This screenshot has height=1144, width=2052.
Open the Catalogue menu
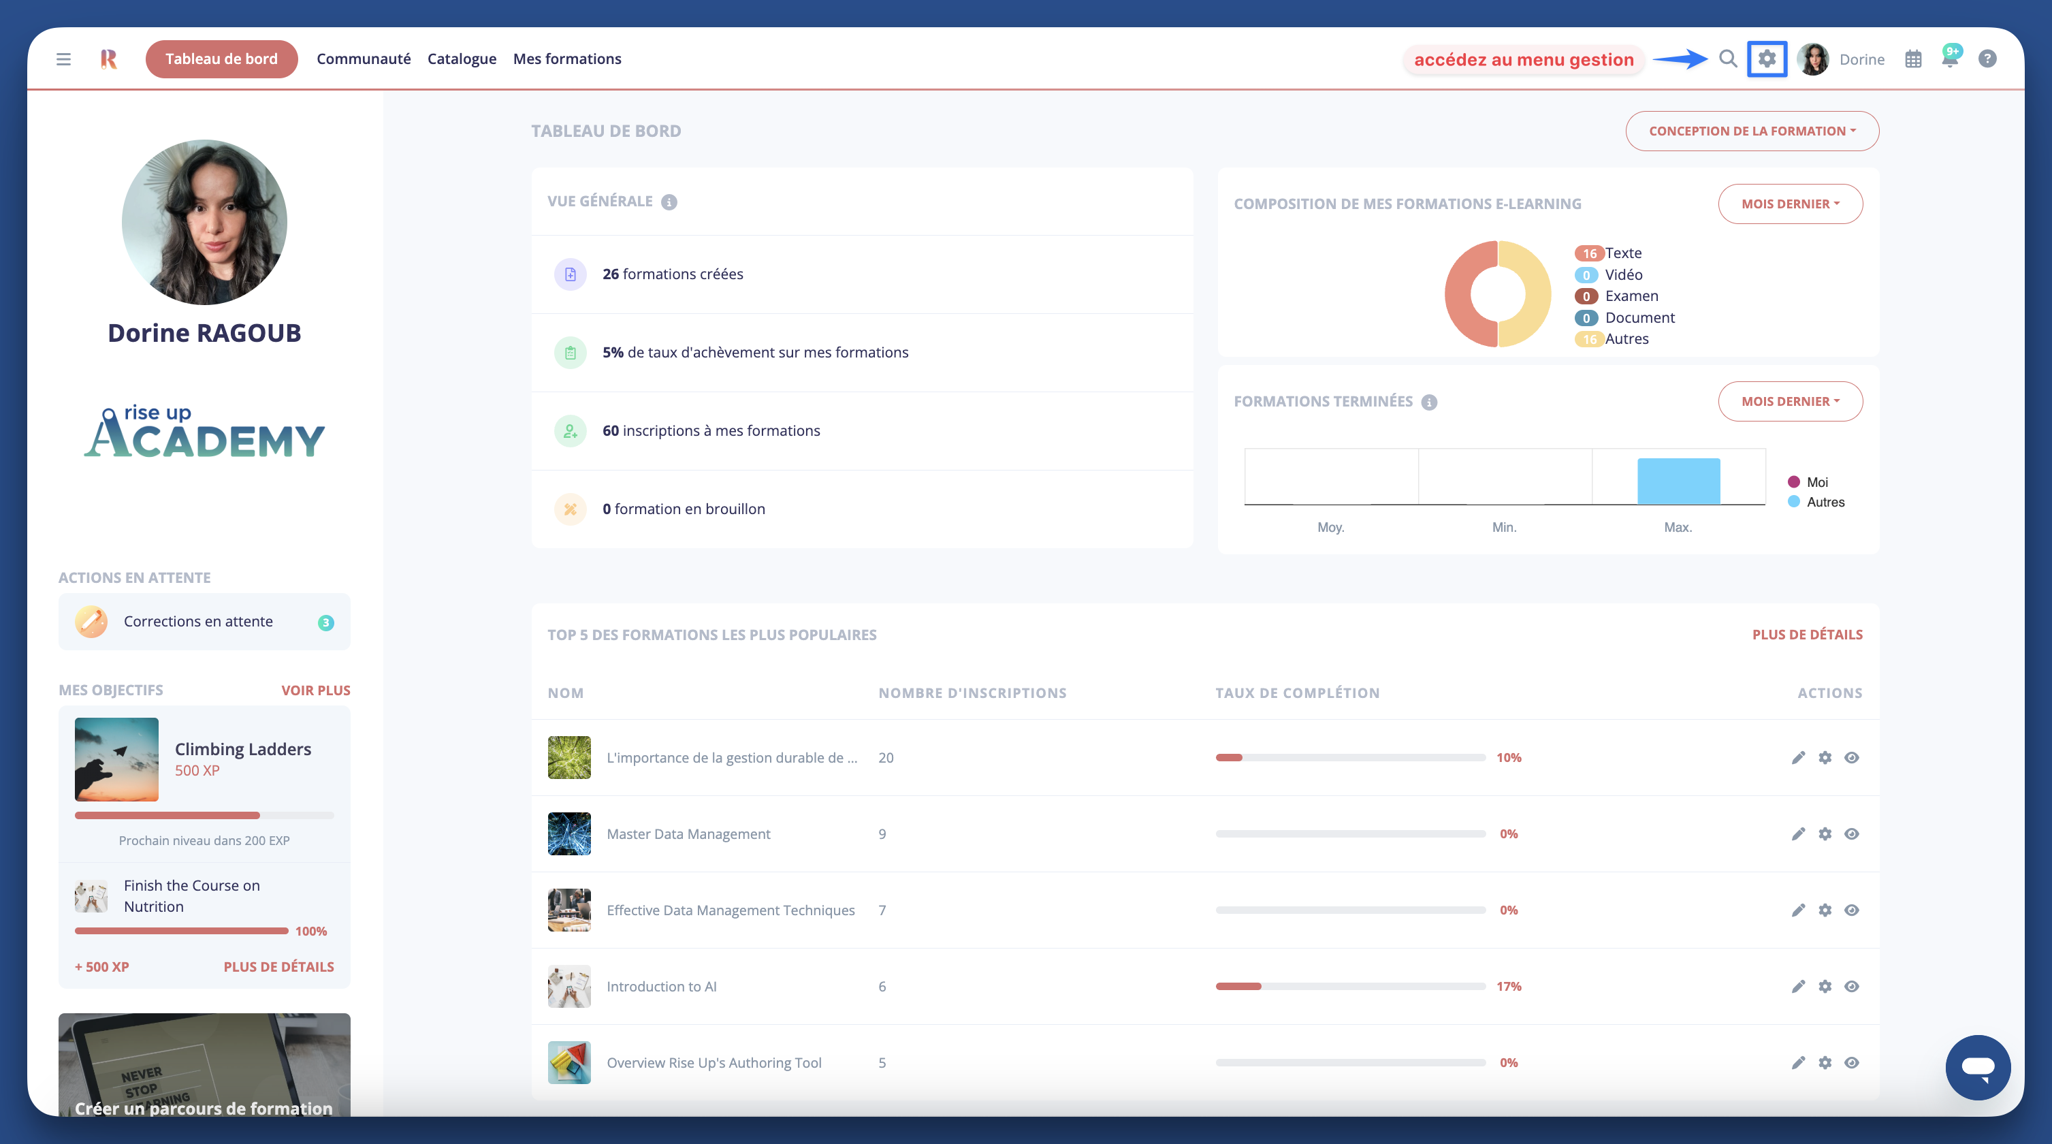click(462, 59)
